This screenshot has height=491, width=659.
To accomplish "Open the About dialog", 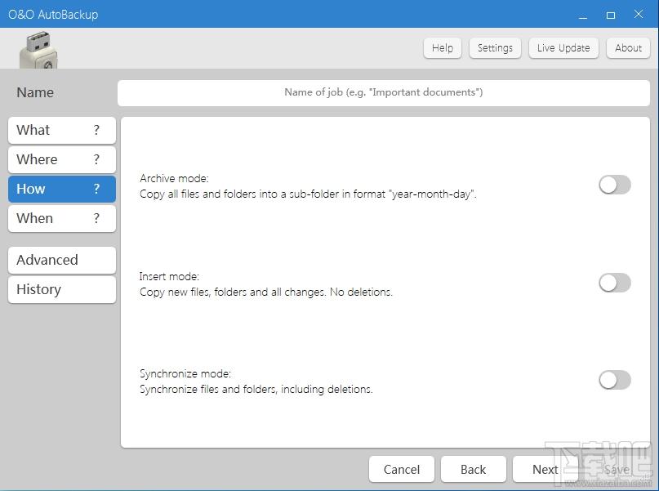I will pyautogui.click(x=628, y=48).
